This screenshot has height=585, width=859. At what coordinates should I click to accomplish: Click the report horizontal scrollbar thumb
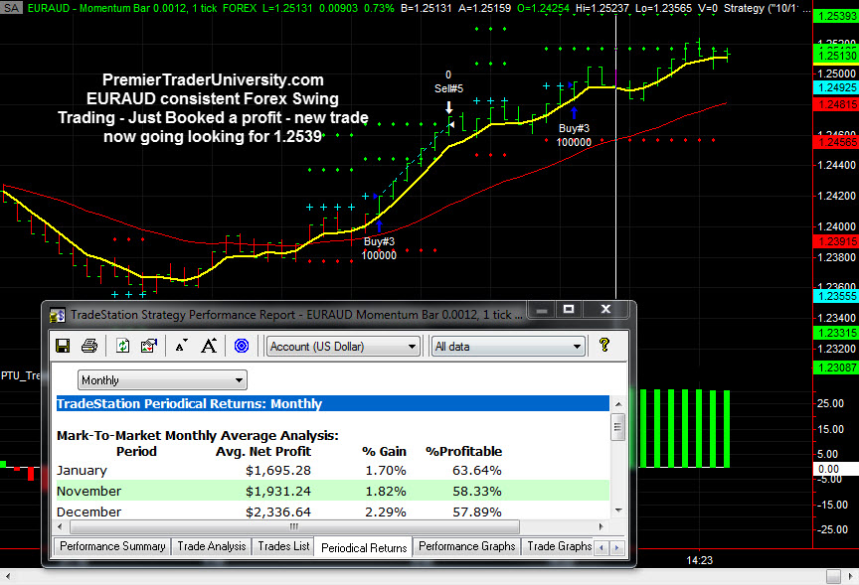(294, 526)
